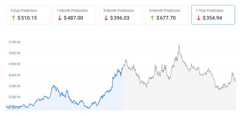Click the highest peak of the dashed forecast line
241x116 pixels.
pos(179,45)
